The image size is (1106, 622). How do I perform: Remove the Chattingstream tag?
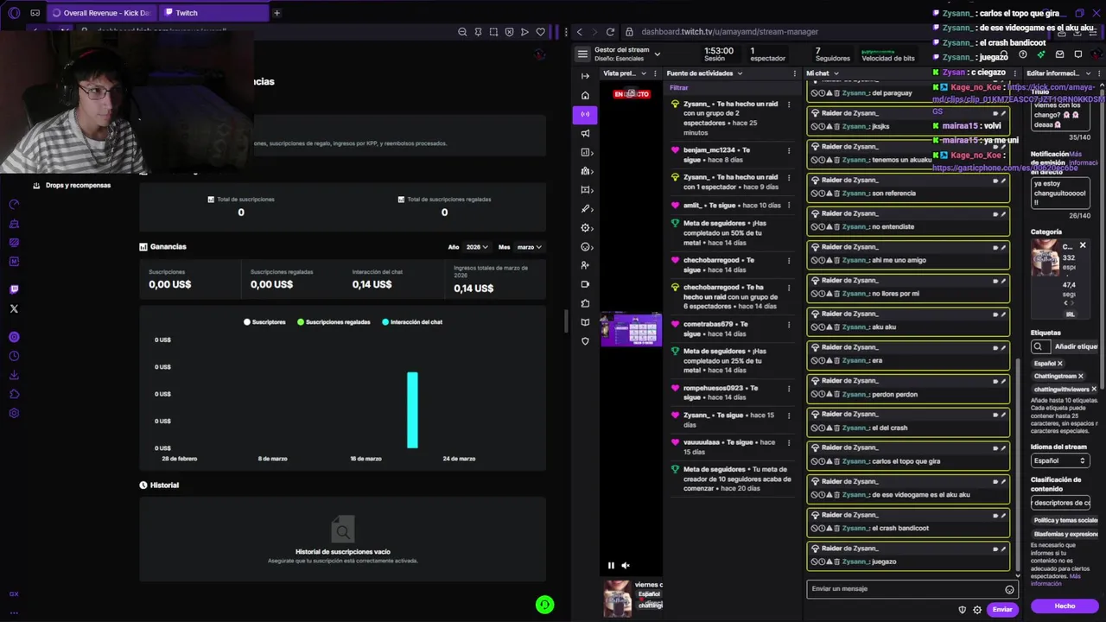(1080, 377)
